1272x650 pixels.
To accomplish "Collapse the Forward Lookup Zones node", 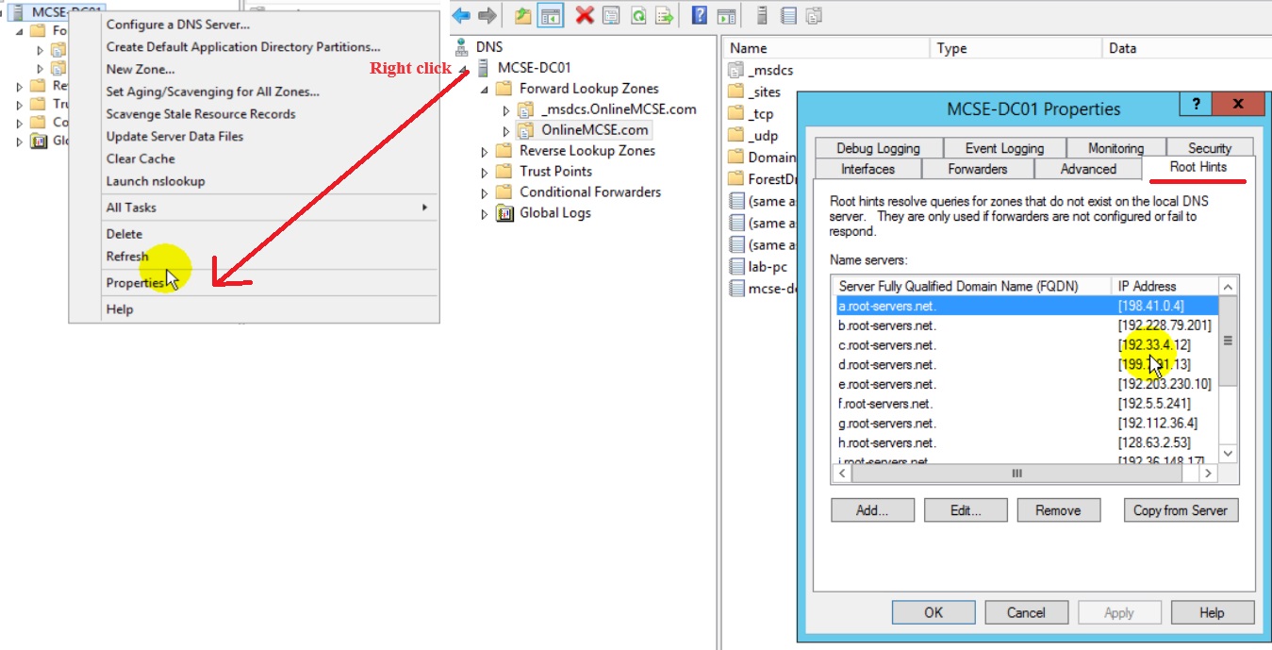I will (486, 89).
